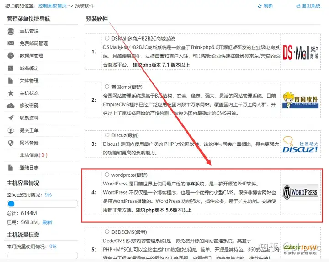Click the refresh icon at top right
Viewport: 329px width, 262px height.
point(260,6)
